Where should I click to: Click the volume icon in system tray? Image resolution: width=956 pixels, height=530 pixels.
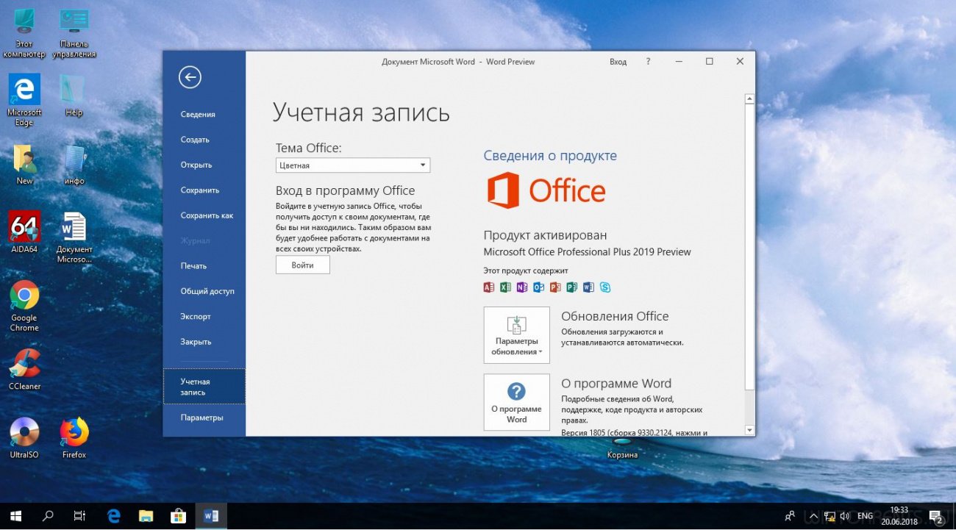click(844, 516)
